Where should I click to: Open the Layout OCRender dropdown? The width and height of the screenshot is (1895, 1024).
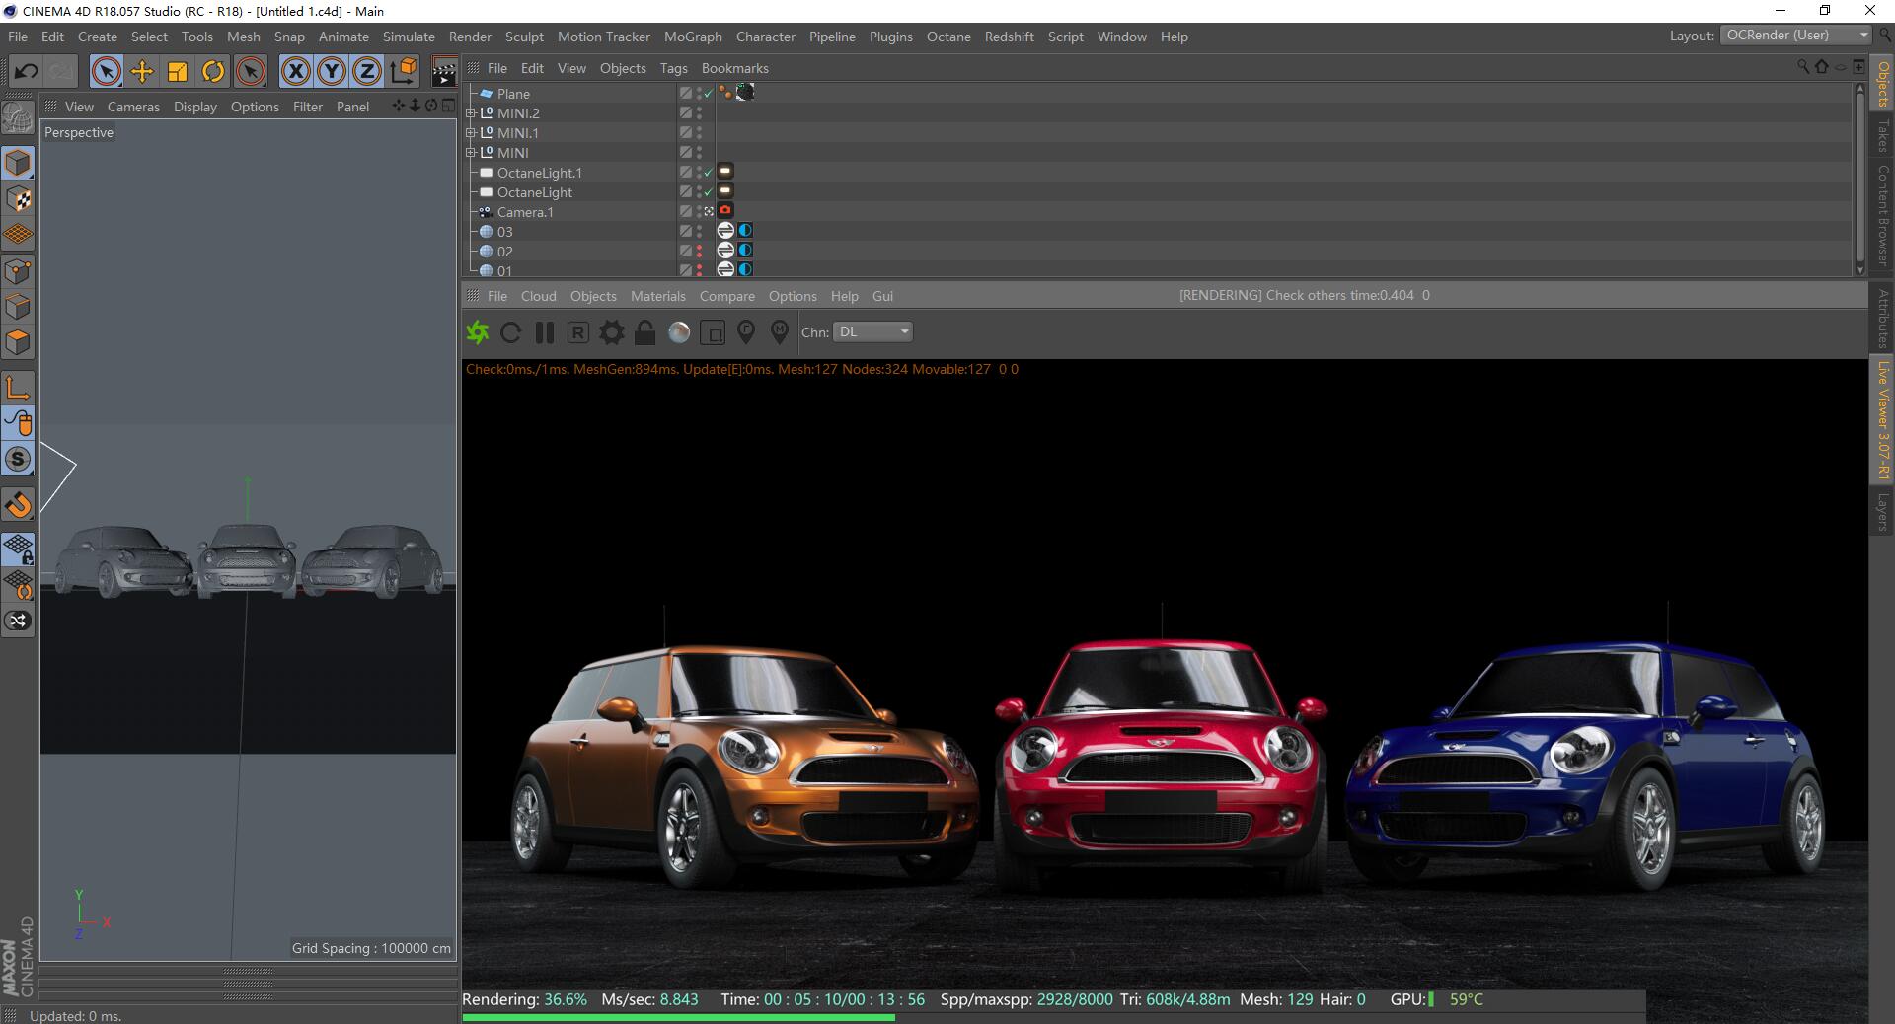coord(1795,36)
